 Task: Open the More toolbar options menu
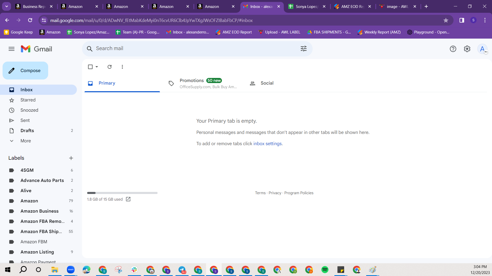pos(122,67)
